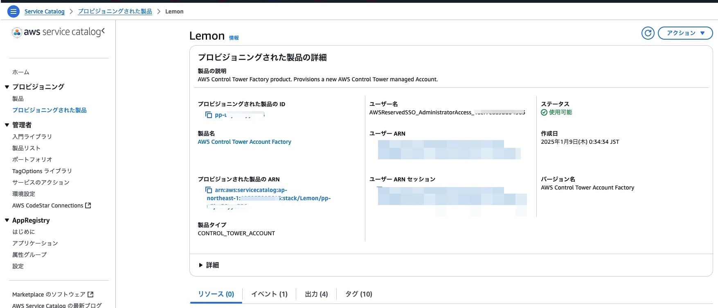Open 設定 under AppRegistry
This screenshot has width=718, height=308.
[18, 266]
